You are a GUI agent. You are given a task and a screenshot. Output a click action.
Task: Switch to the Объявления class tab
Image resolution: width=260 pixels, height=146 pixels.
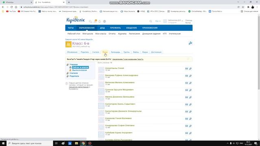pos(72,52)
